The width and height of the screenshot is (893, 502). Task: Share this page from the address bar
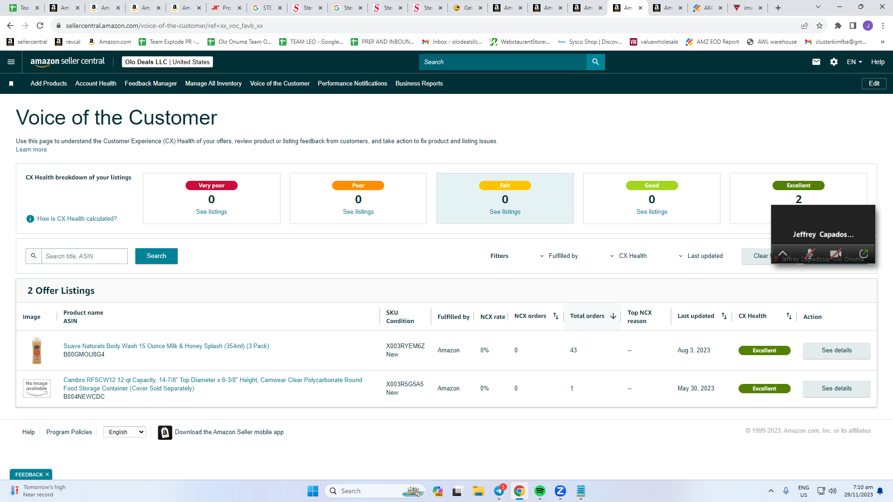(805, 26)
